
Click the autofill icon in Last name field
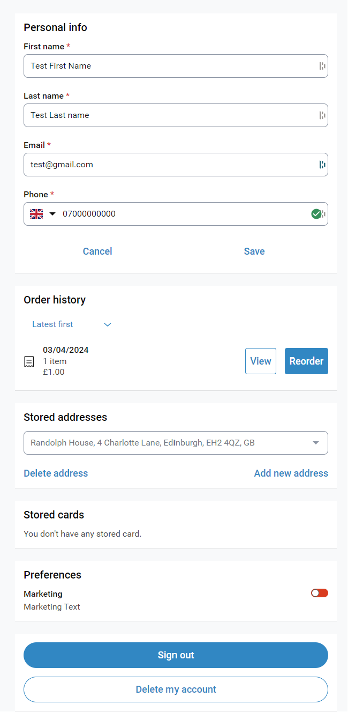tap(322, 115)
